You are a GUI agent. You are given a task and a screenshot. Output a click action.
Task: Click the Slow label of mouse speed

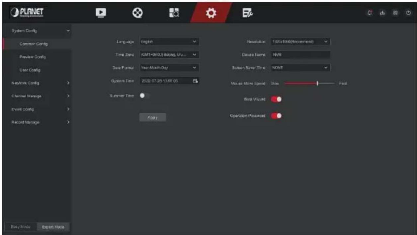tap(274, 84)
